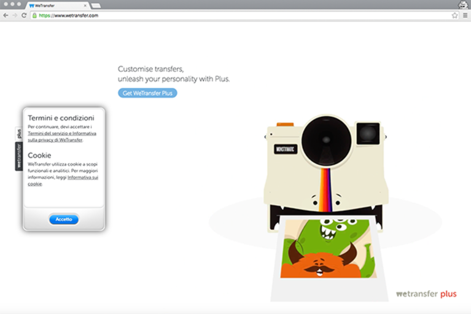Click the browser back arrow
Screen dimensions: 471x314
tap(6, 15)
